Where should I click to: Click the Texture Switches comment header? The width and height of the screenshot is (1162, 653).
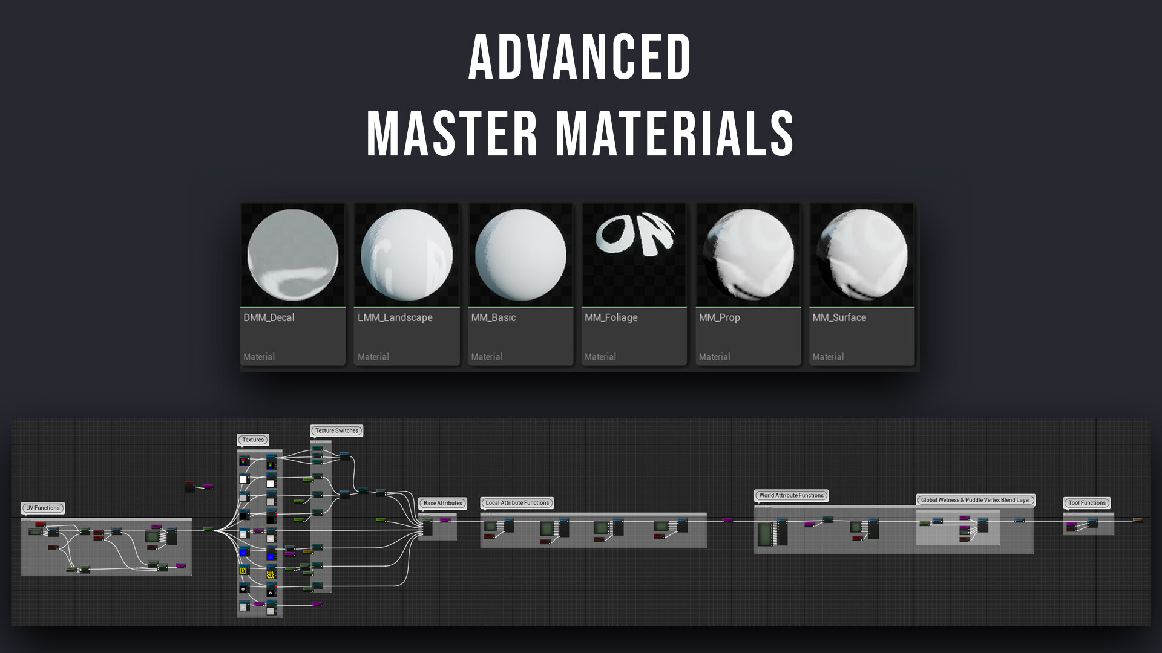click(x=336, y=430)
